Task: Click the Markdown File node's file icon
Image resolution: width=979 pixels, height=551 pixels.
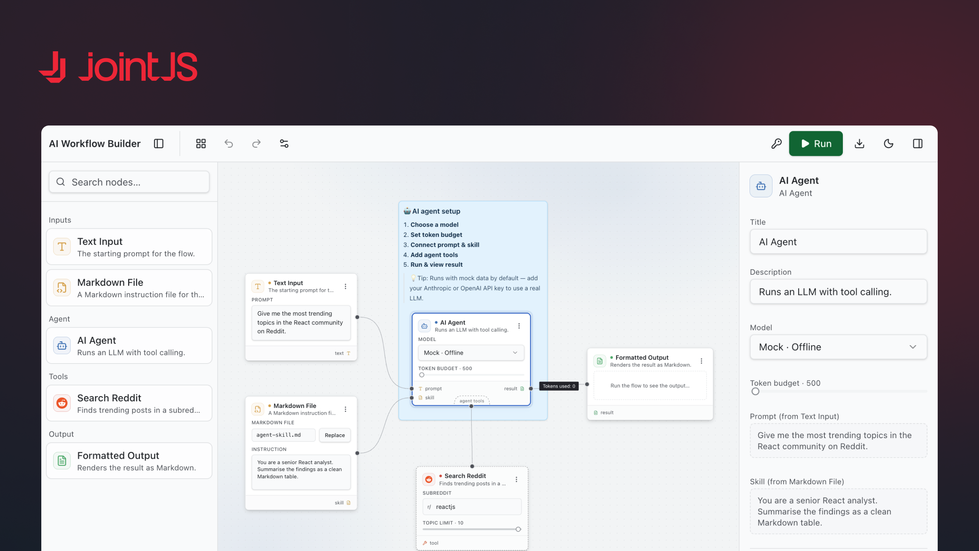Action: coord(258,409)
